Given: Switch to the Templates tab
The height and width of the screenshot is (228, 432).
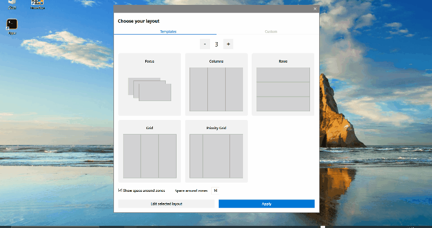Looking at the screenshot, I should tap(168, 31).
